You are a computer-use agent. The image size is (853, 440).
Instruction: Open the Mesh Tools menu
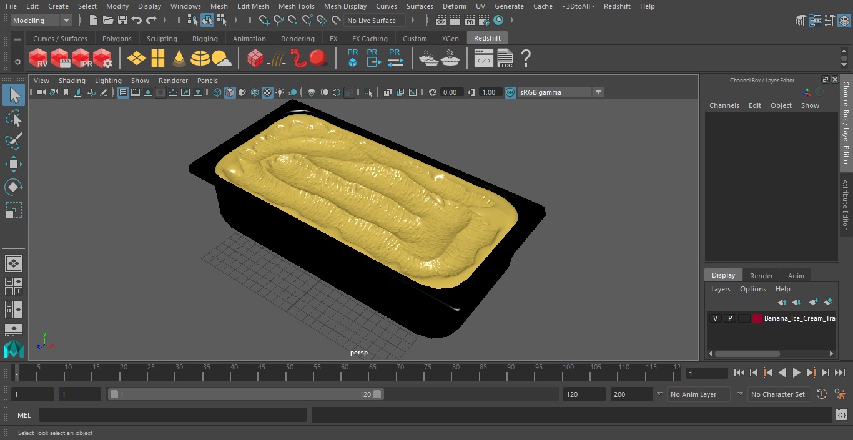tap(296, 6)
